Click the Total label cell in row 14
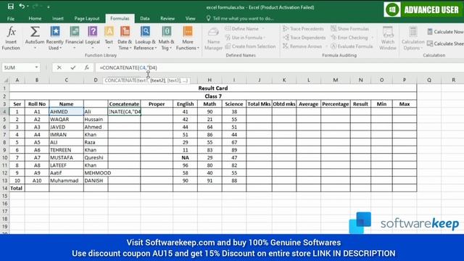 pos(17,188)
